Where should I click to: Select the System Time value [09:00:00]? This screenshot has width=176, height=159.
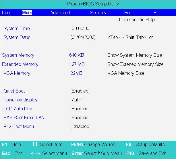(80, 28)
